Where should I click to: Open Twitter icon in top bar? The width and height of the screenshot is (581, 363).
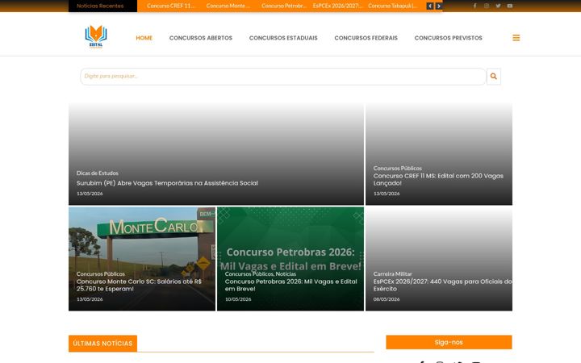[498, 6]
